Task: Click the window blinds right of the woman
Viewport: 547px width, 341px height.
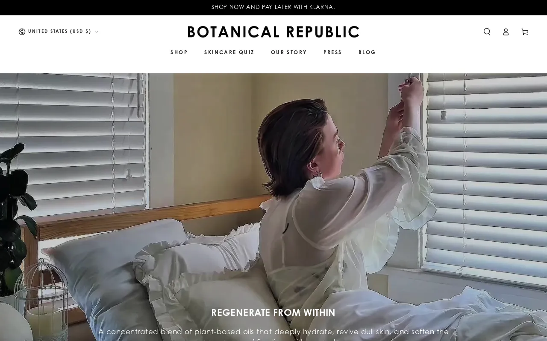Action: pos(487,170)
